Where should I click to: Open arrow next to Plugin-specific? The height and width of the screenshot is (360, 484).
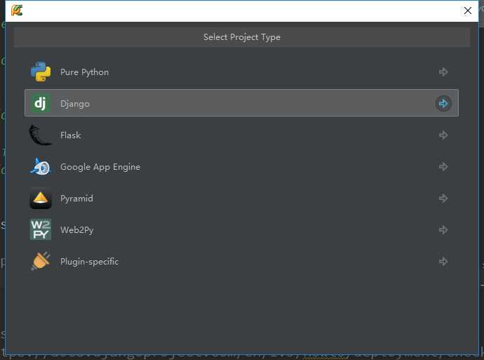pos(443,262)
